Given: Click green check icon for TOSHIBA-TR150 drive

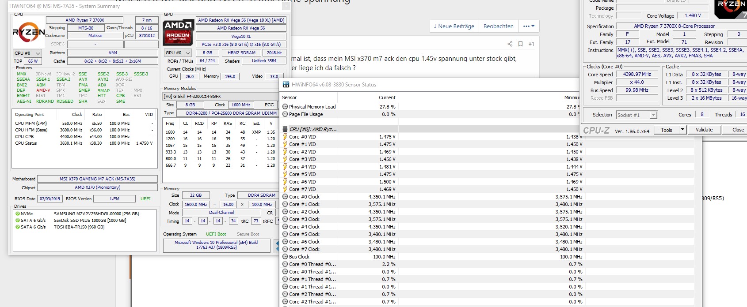Looking at the screenshot, I should (x=18, y=227).
